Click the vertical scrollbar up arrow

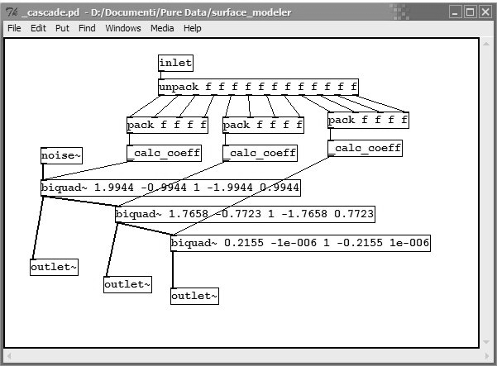(x=486, y=44)
